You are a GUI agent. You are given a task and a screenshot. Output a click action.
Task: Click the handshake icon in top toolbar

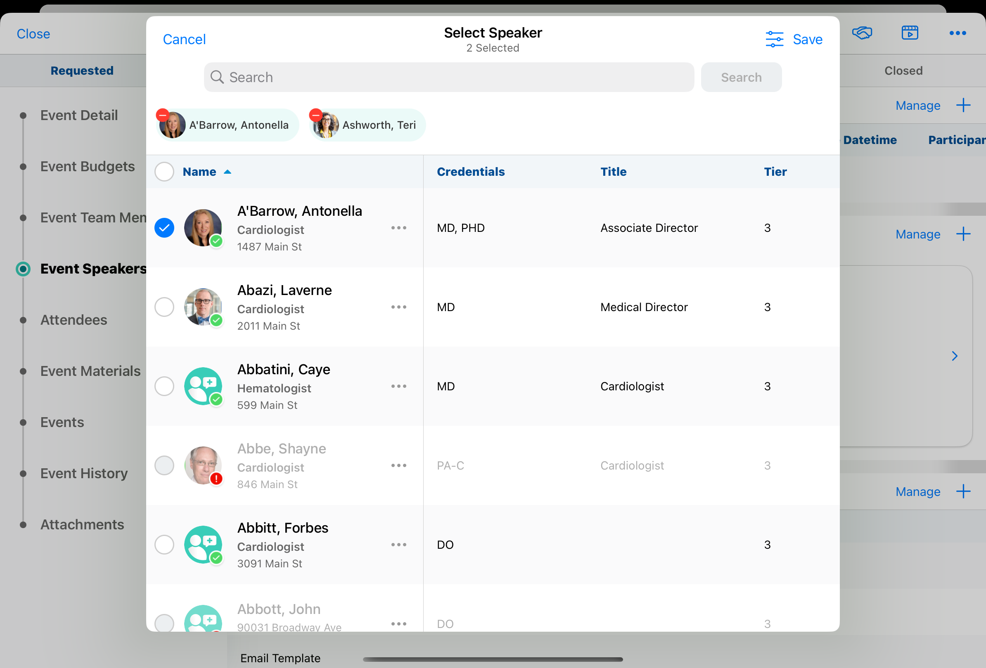pyautogui.click(x=862, y=33)
